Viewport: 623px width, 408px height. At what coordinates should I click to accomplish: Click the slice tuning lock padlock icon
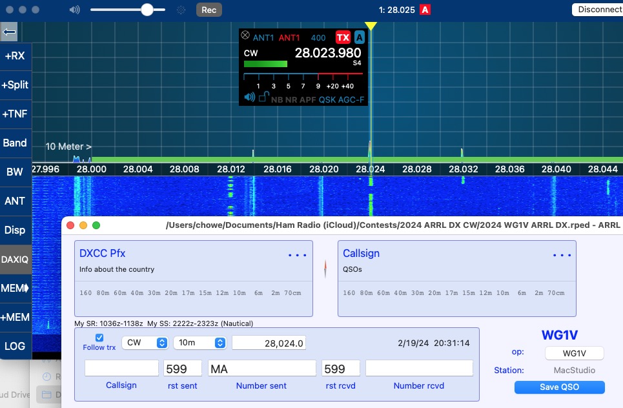263,97
